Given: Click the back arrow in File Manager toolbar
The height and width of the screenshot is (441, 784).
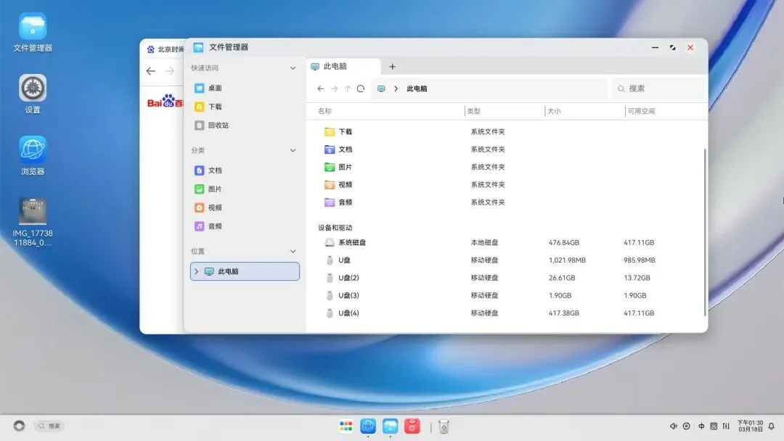Looking at the screenshot, I should click(x=321, y=88).
